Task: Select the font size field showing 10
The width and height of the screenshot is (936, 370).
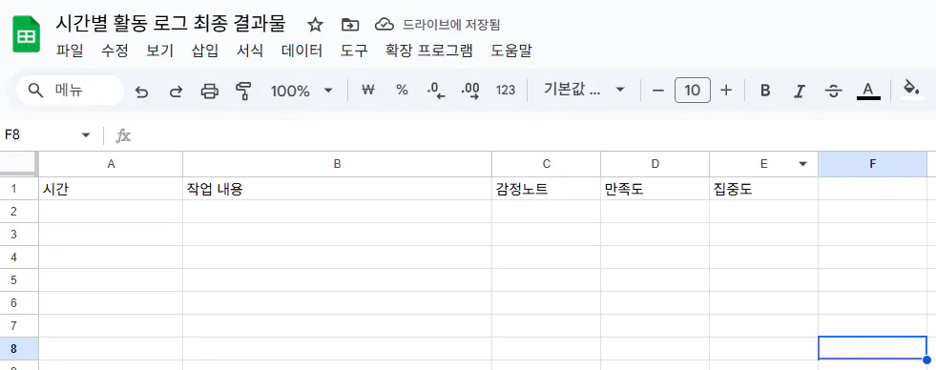Action: click(x=693, y=90)
